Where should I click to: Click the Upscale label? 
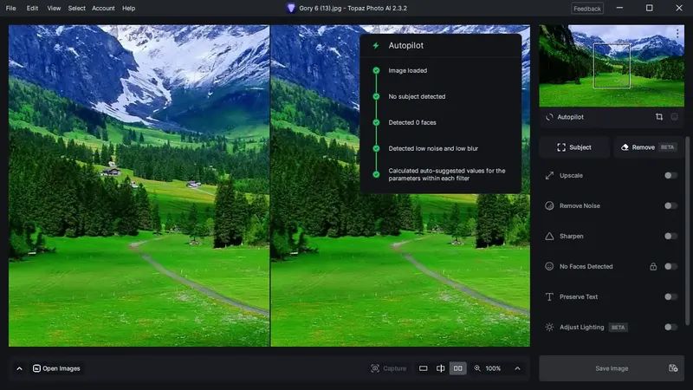click(x=571, y=176)
